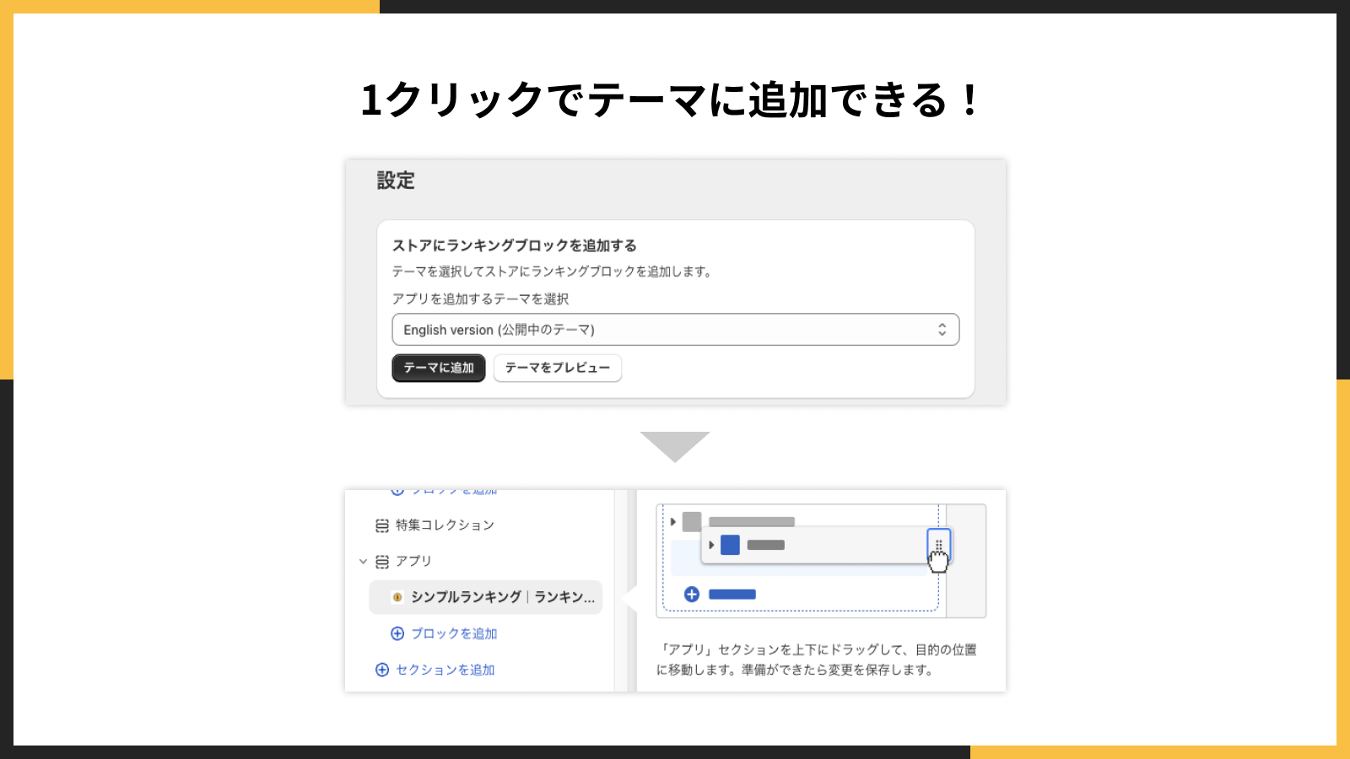Click plus icon beside ブロックを追加
1350x759 pixels.
[x=397, y=633]
